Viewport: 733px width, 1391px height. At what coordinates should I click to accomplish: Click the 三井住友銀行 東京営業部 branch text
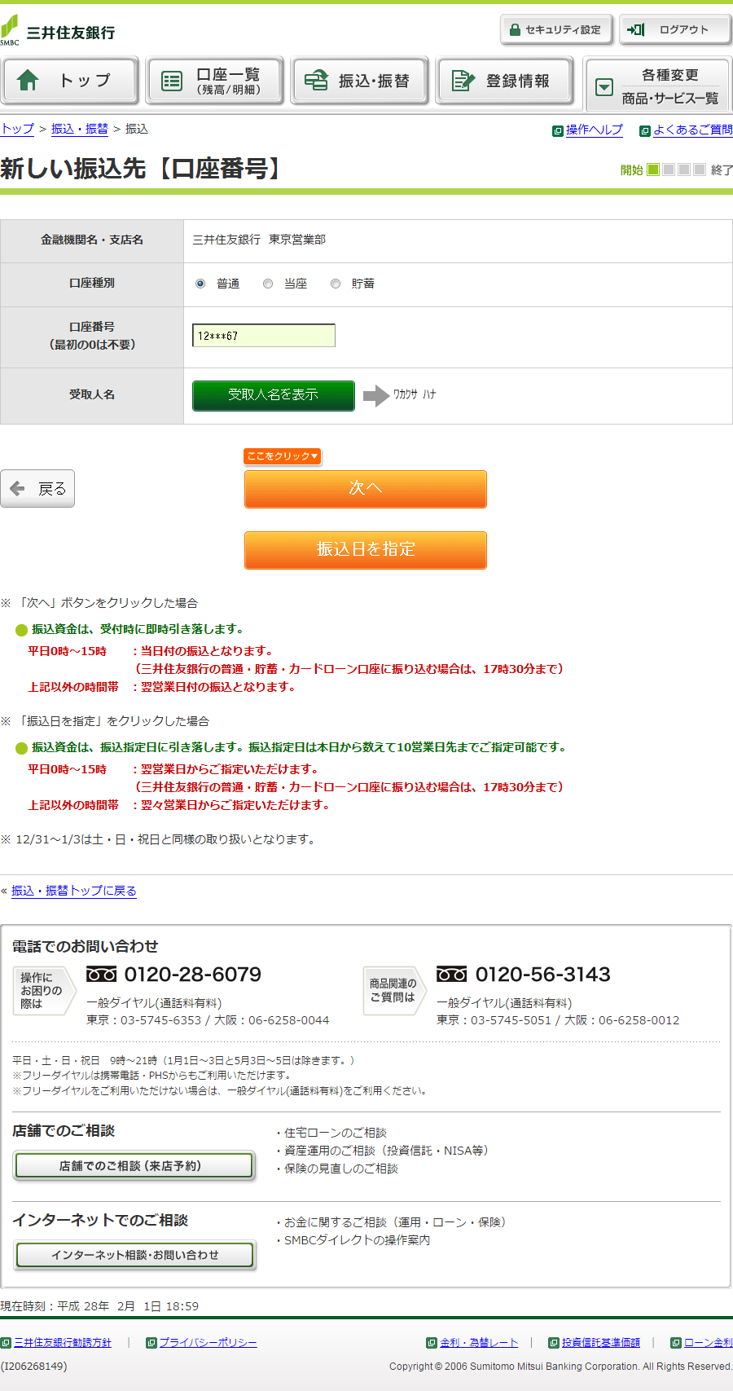(259, 240)
